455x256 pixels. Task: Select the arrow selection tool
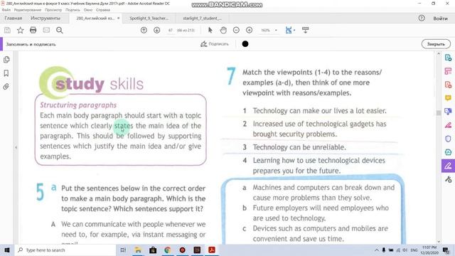point(210,30)
